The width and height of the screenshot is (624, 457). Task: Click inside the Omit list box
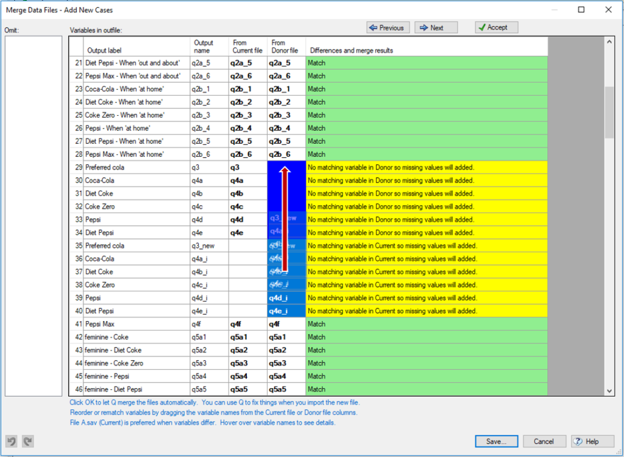pos(34,216)
